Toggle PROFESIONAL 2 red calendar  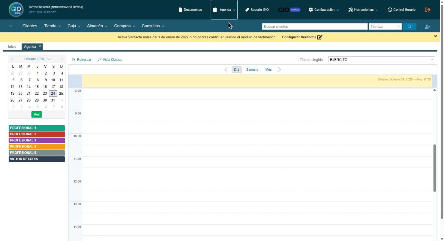pyautogui.click(x=37, y=134)
